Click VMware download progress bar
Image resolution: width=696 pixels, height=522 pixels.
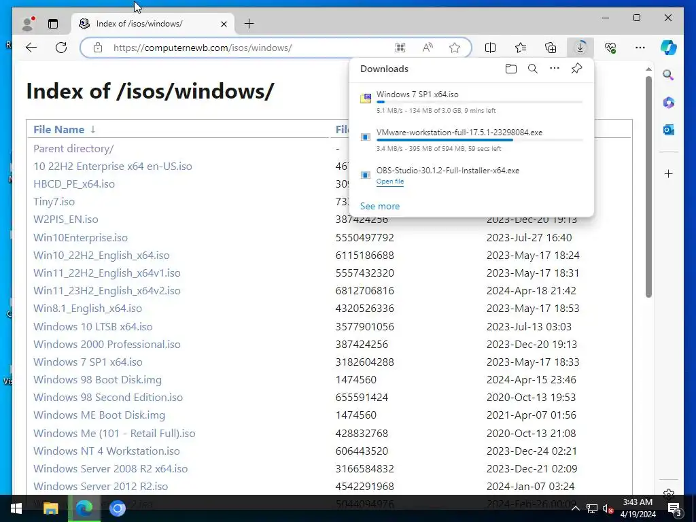[x=479, y=140]
